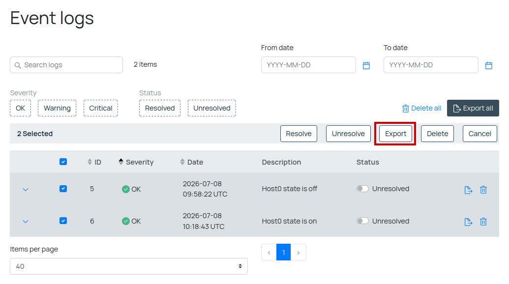This screenshot has height=284, width=509.
Task: Click the export icon for log ID 5
Action: click(x=468, y=190)
